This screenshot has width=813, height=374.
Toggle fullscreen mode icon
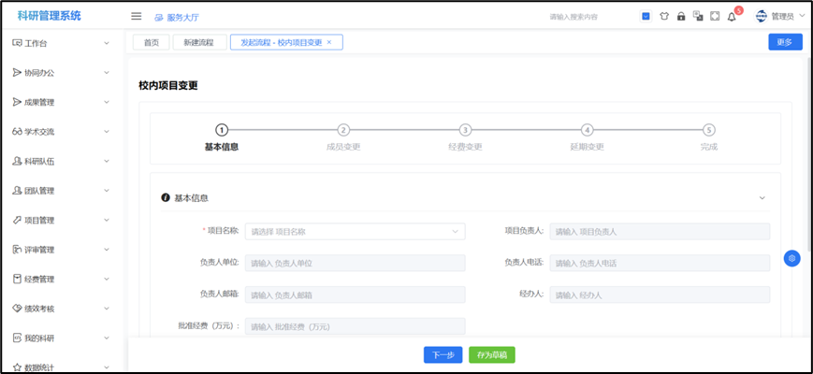(715, 16)
